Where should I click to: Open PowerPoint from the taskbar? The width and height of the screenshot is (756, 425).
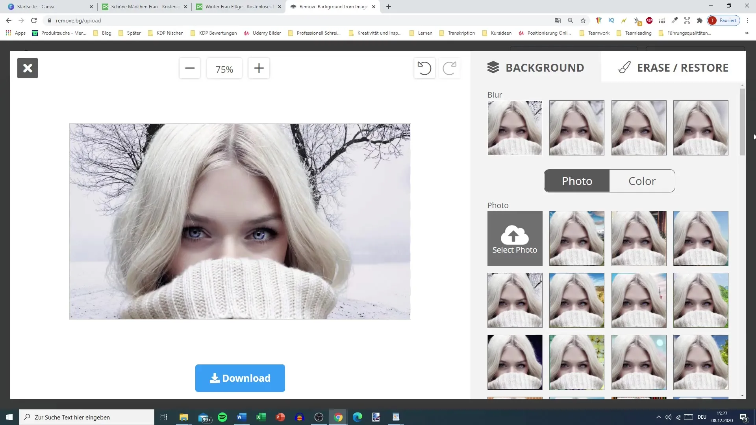280,417
